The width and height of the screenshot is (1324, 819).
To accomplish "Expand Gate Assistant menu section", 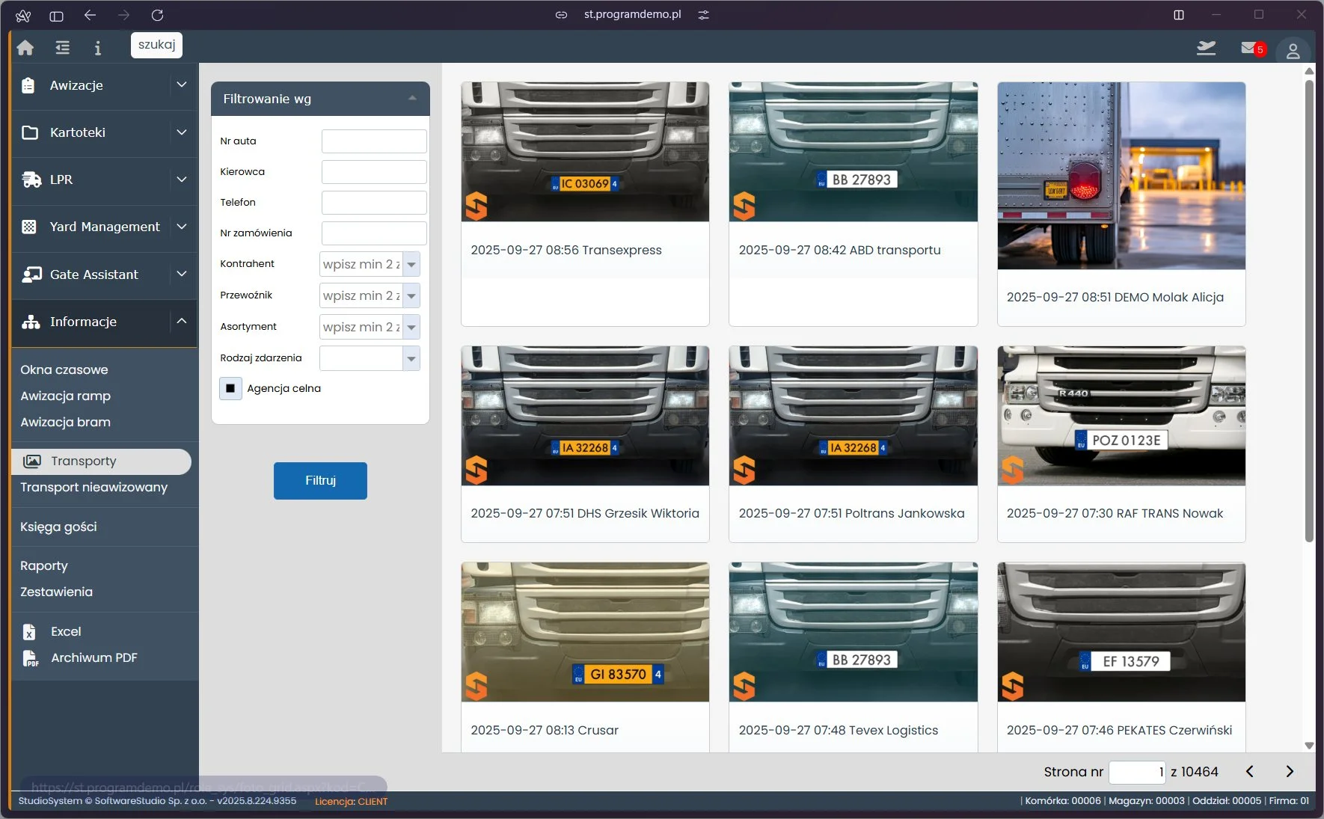I will tap(182, 274).
